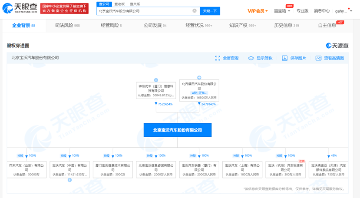Open the 宝沃佛吉亚（天津）汽车部件 node

[x=329, y=169]
